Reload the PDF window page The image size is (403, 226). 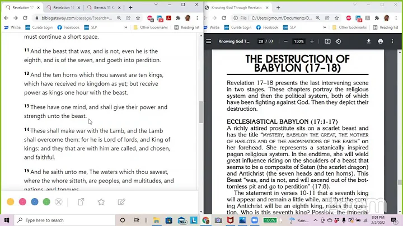(224, 18)
